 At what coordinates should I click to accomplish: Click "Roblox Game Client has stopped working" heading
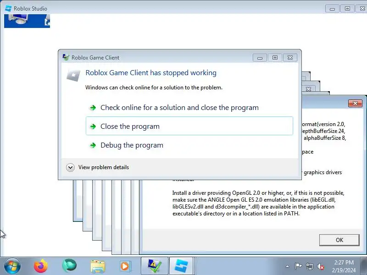pyautogui.click(x=151, y=73)
